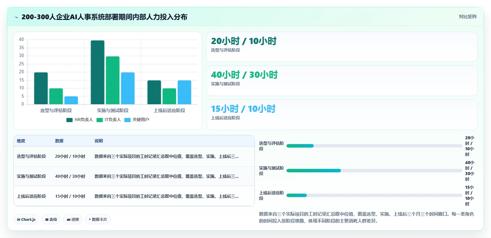Select the 40小时 / 30小时 stat card

point(342,80)
